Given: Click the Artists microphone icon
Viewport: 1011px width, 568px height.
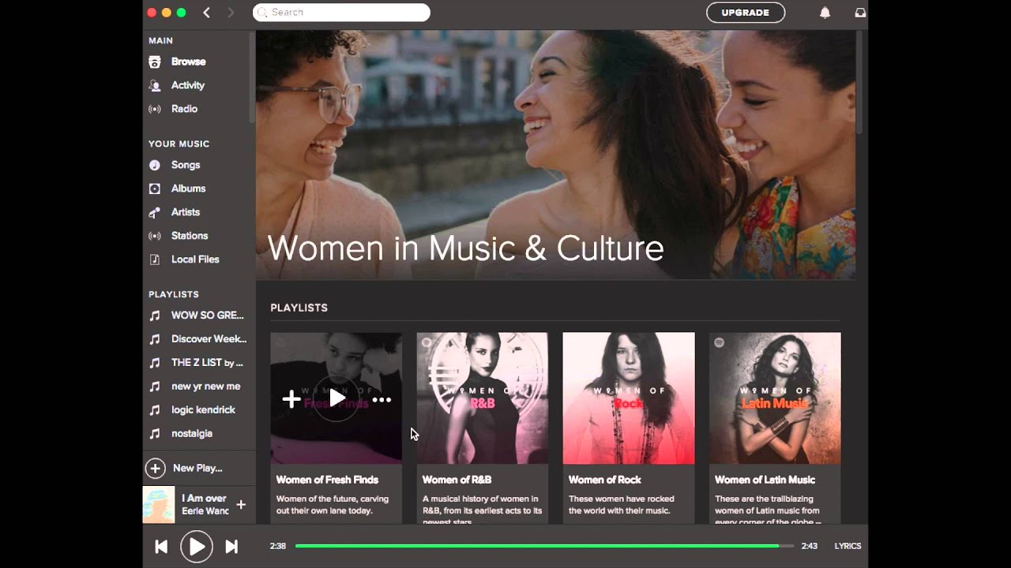Looking at the screenshot, I should (x=155, y=212).
